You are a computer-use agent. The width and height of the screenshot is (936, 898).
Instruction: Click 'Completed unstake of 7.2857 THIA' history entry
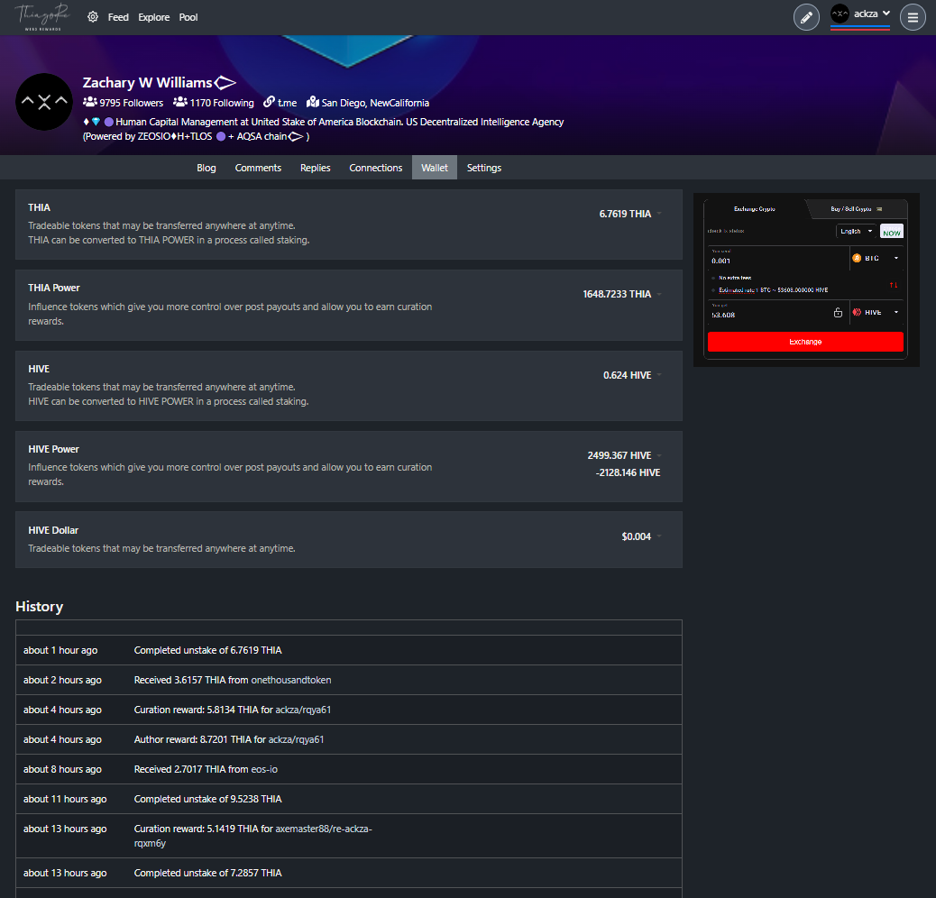207,873
